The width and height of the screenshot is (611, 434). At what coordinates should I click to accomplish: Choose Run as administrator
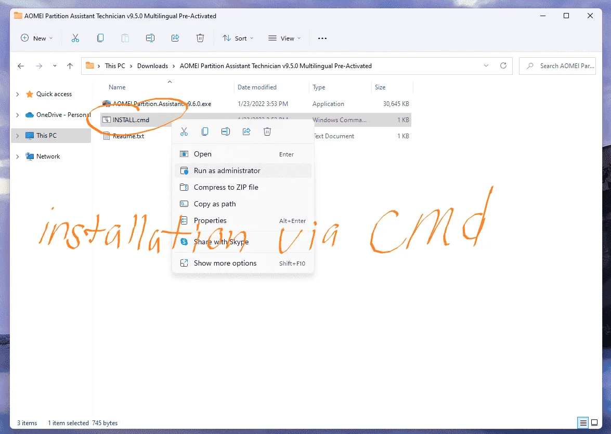(x=243, y=170)
